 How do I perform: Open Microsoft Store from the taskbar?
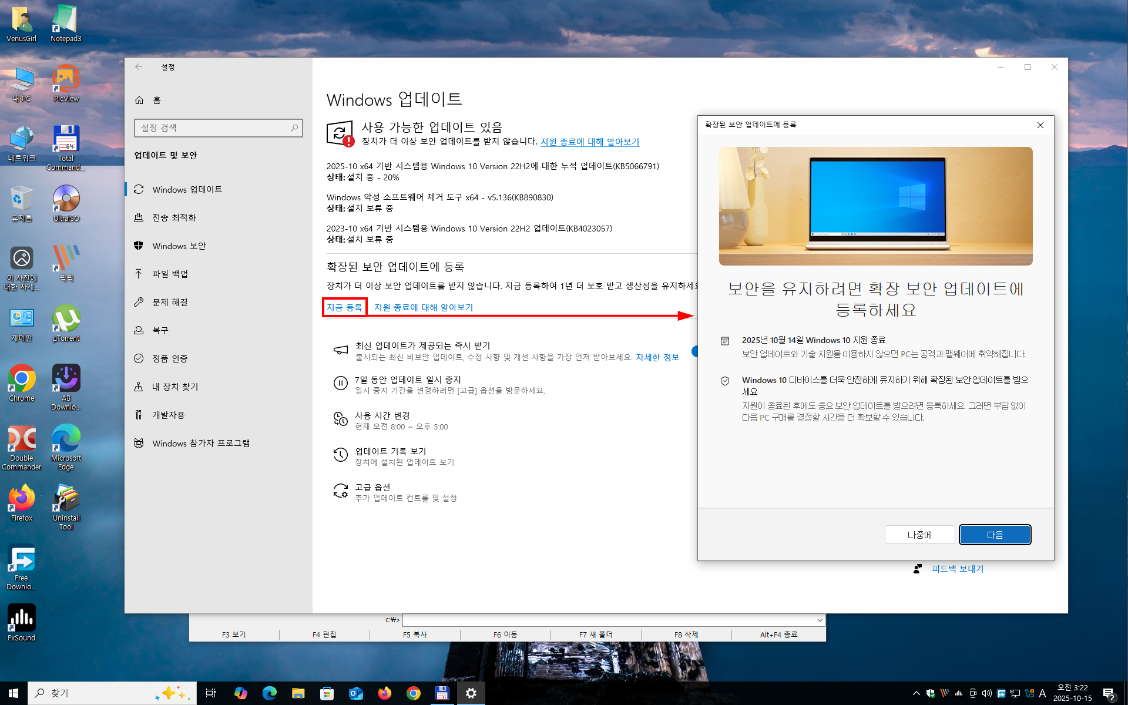tap(327, 693)
